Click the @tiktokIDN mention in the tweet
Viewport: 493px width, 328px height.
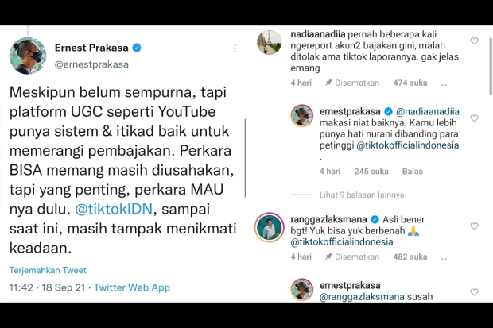coord(114,209)
